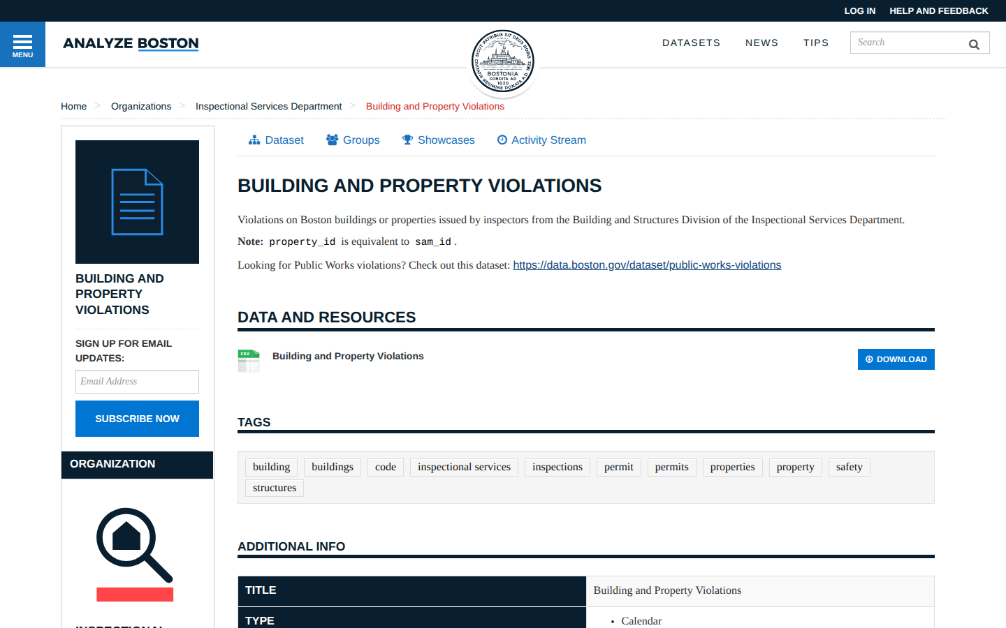Open the DATASETS nav item
Image resolution: width=1006 pixels, height=628 pixels.
tap(691, 43)
